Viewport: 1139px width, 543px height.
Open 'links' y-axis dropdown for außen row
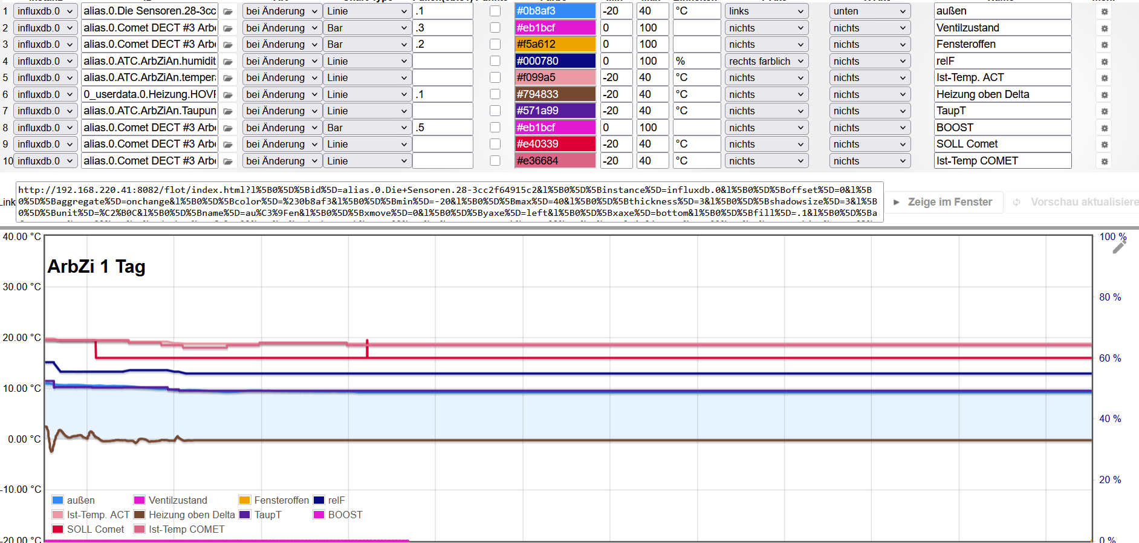click(x=767, y=11)
